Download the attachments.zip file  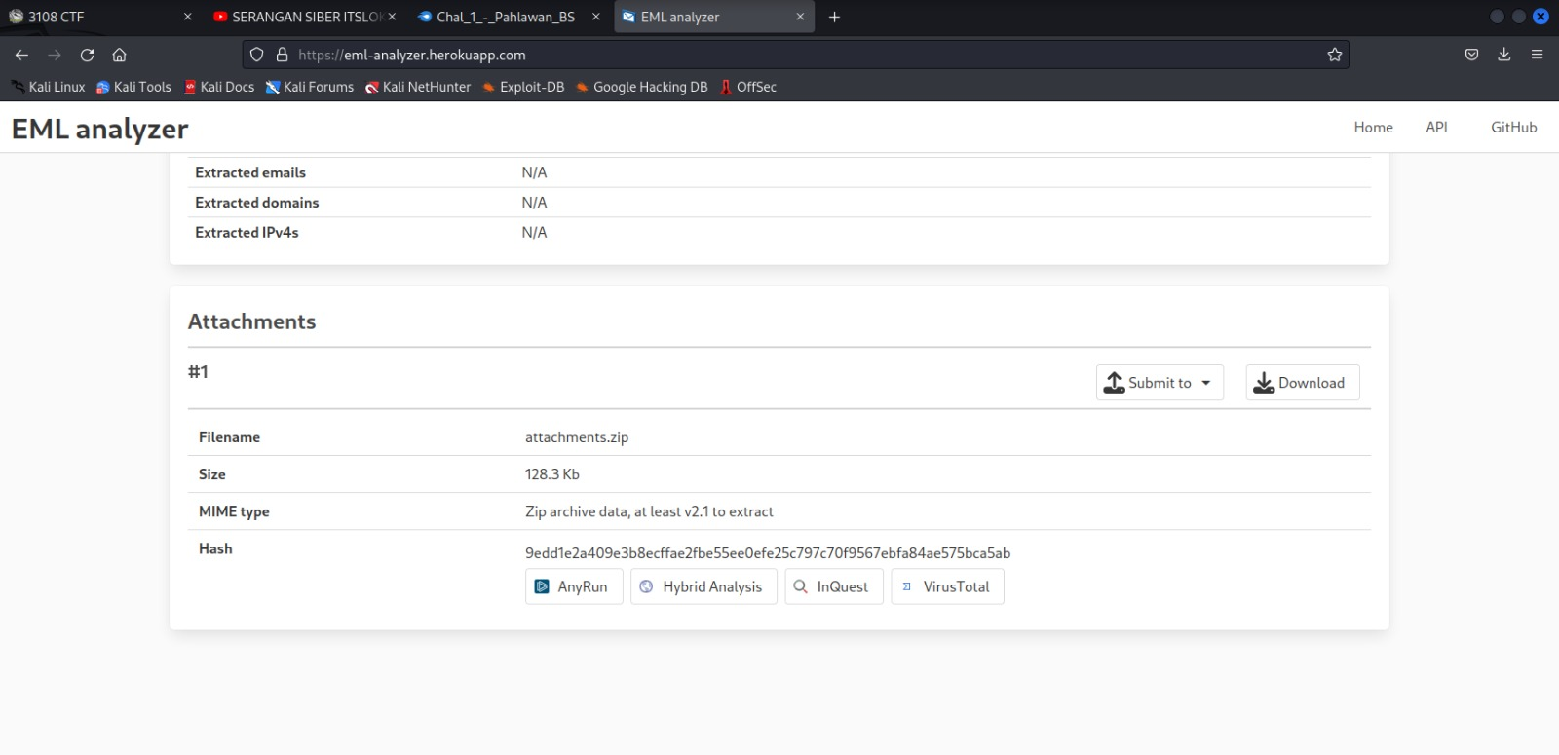[x=1302, y=383]
